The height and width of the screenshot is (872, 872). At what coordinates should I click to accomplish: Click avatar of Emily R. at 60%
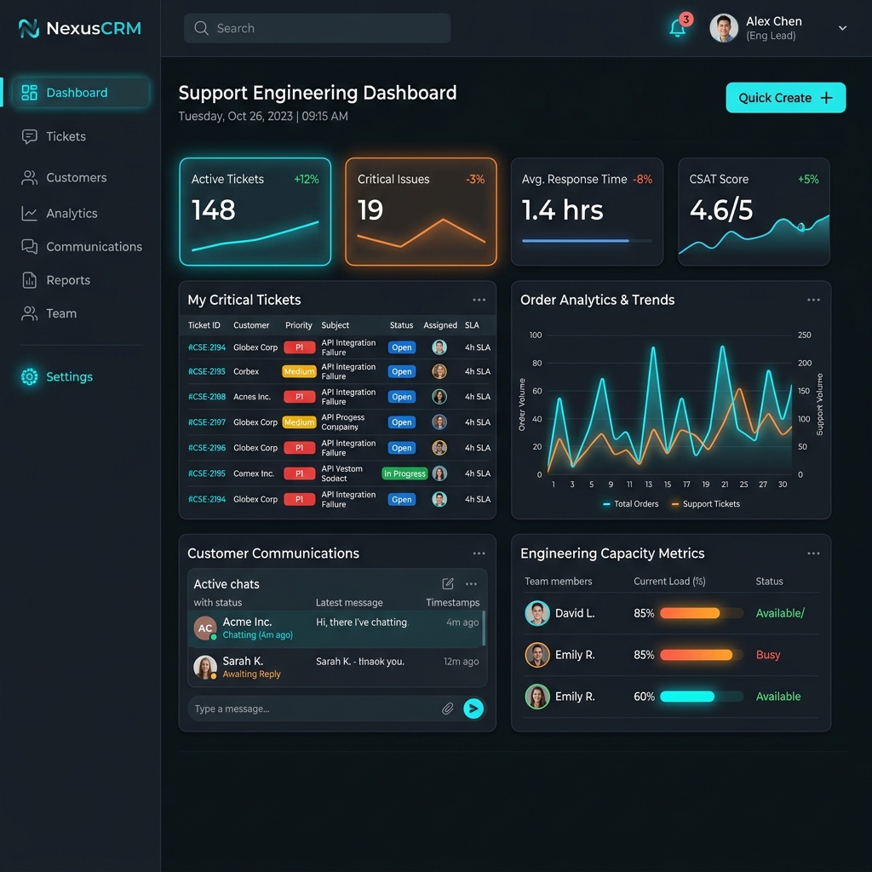pos(537,697)
